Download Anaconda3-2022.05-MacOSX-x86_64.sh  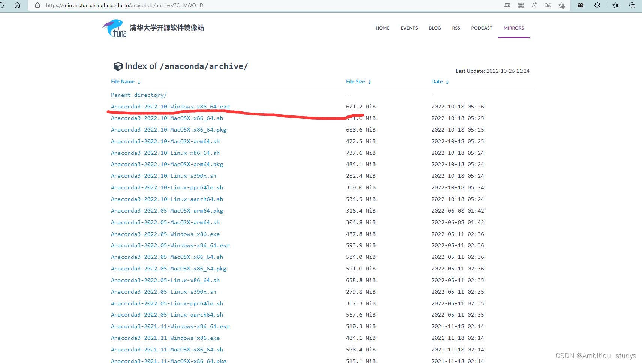coord(167,257)
